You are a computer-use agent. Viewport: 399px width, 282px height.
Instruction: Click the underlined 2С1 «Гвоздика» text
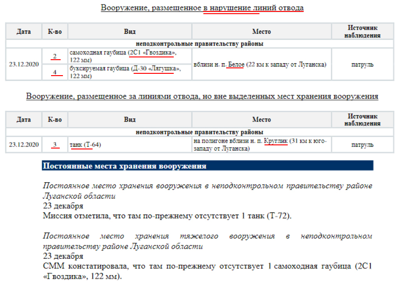152,53
